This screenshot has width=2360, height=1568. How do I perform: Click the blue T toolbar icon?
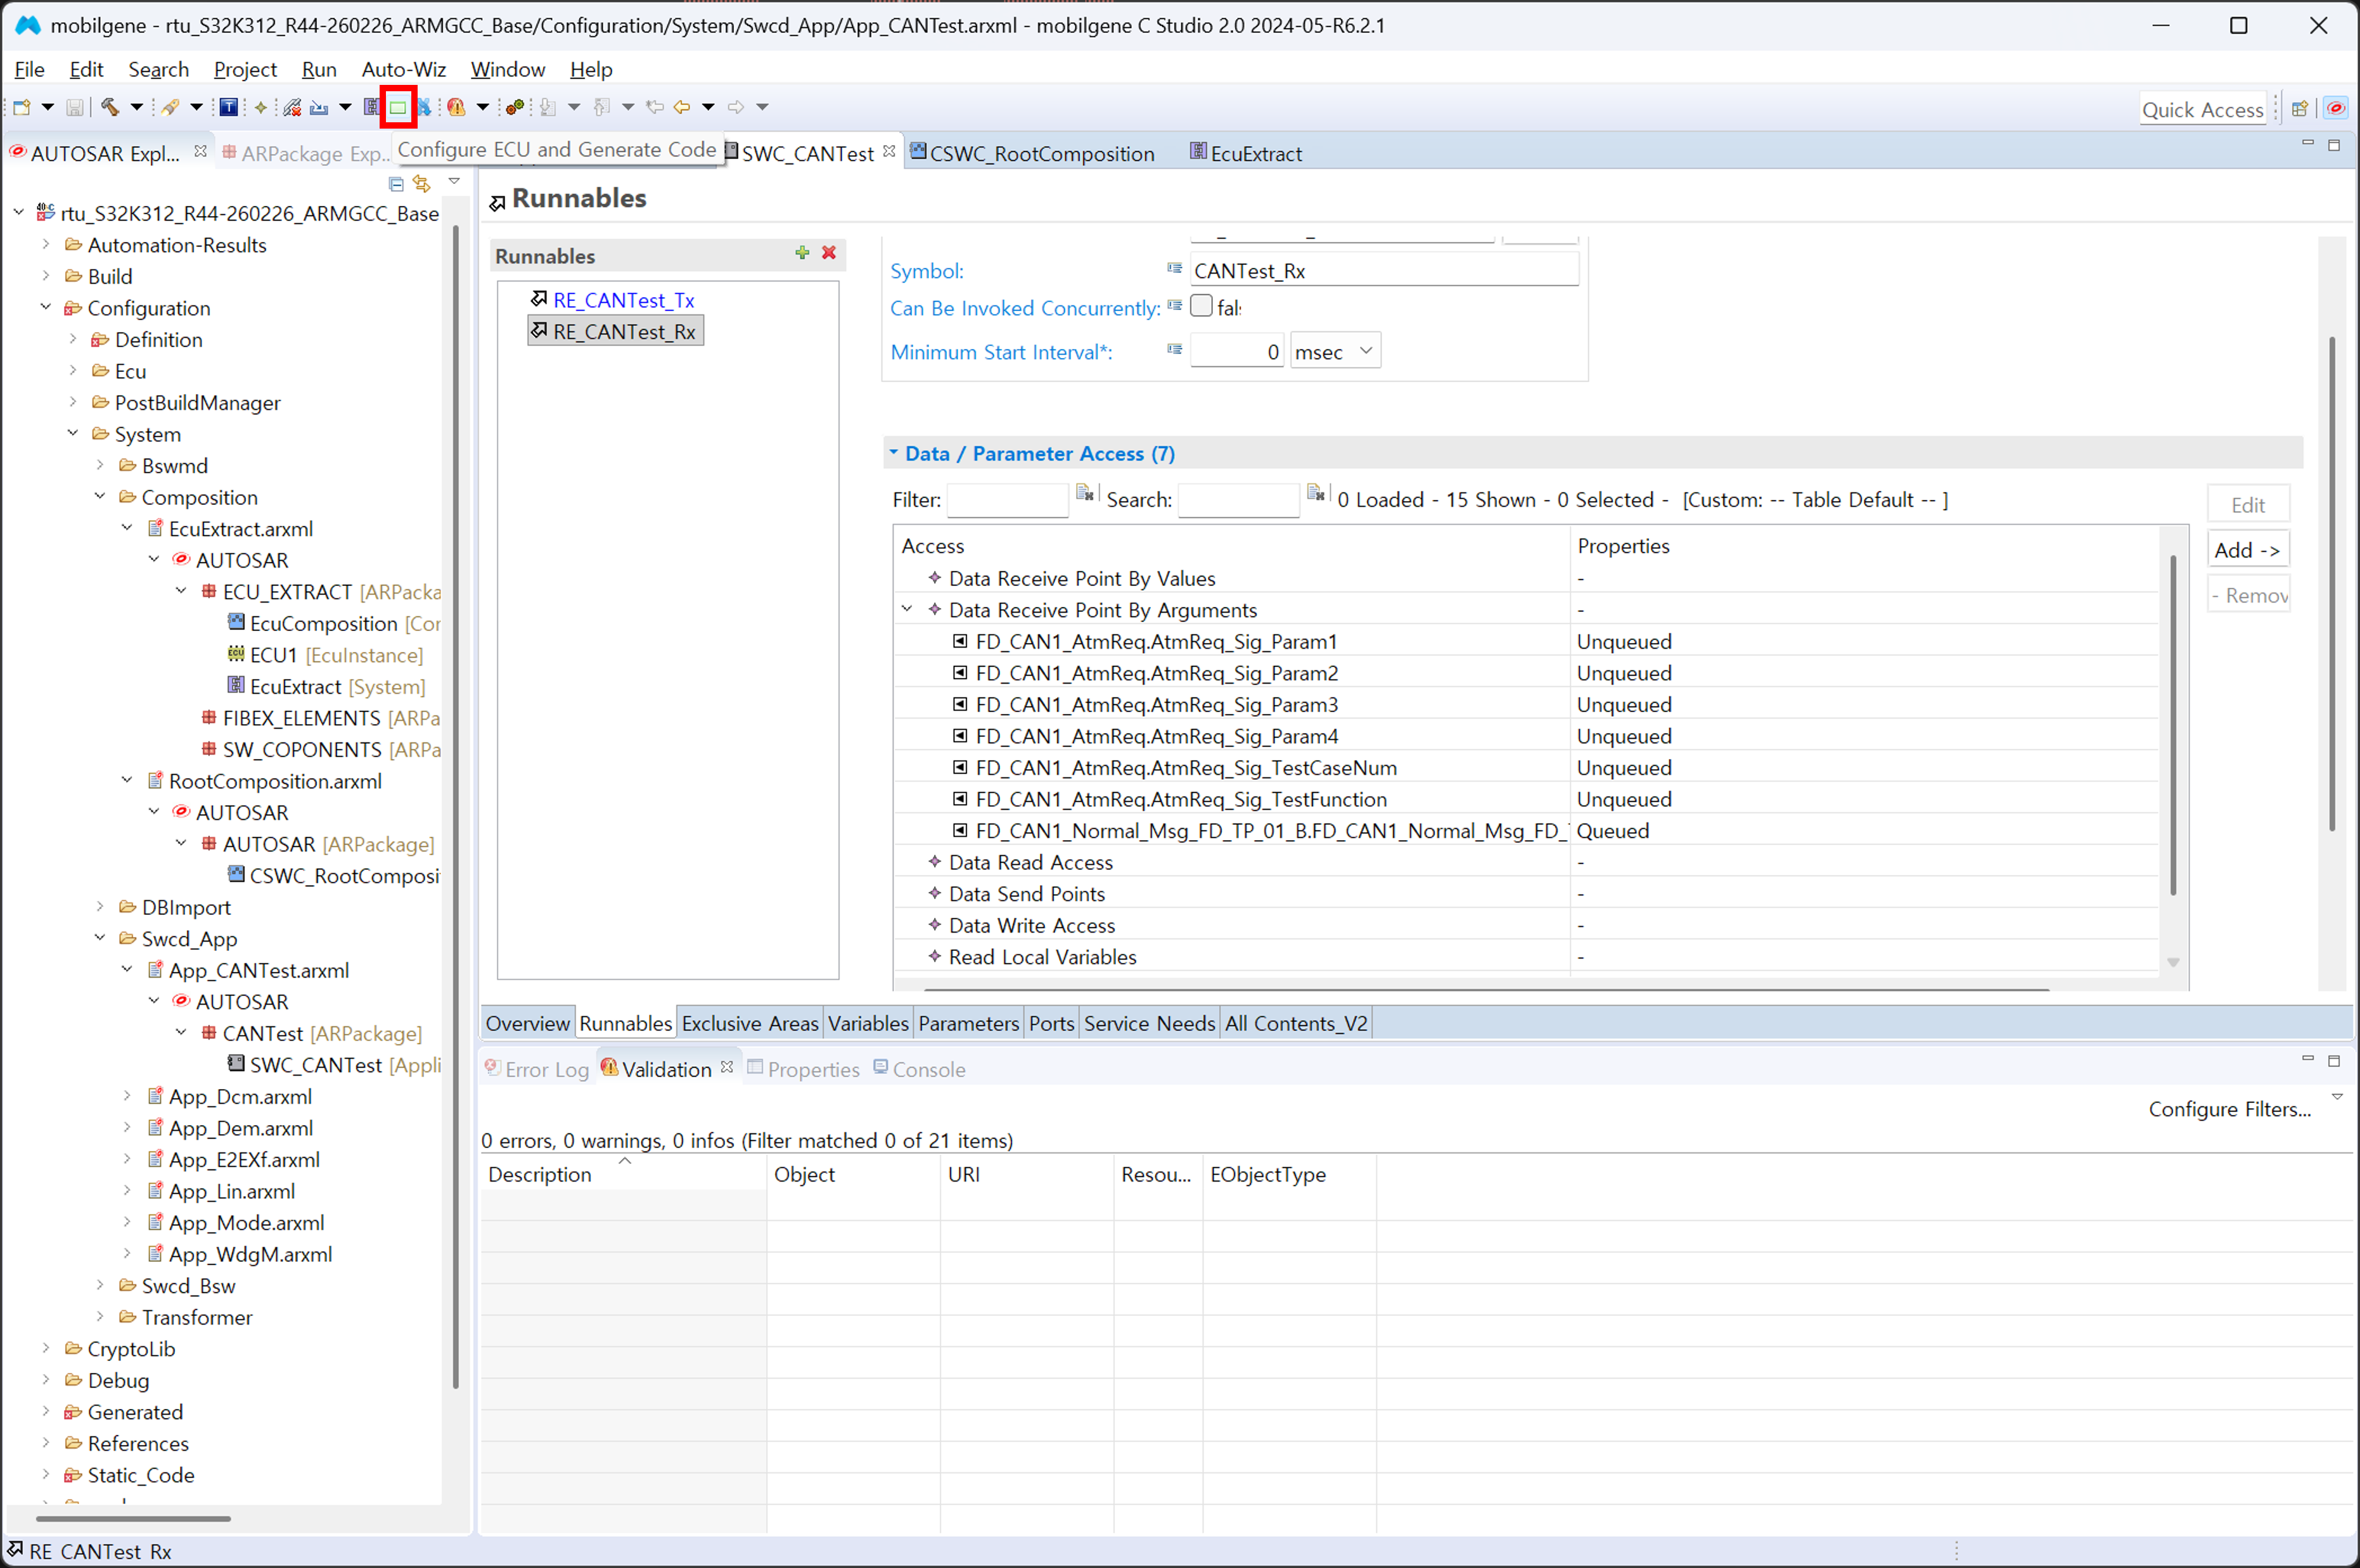[x=229, y=107]
